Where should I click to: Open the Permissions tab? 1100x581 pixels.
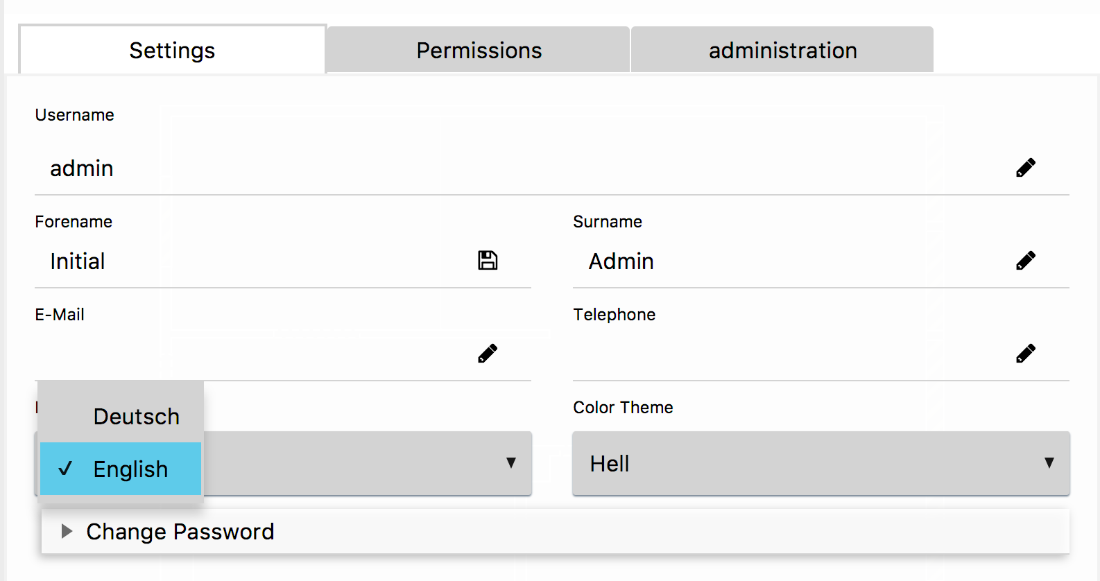pyautogui.click(x=479, y=51)
